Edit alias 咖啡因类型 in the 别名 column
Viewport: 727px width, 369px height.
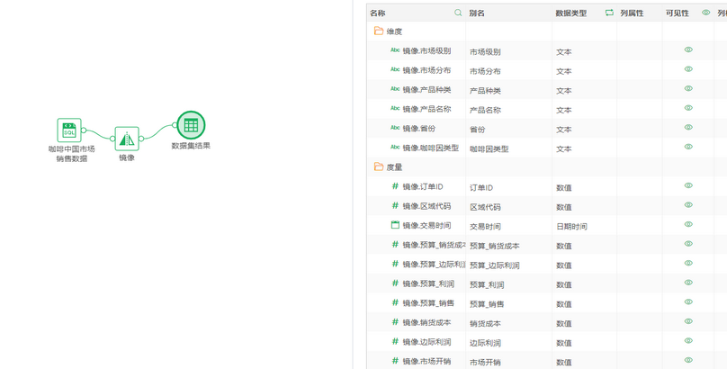[x=489, y=149]
